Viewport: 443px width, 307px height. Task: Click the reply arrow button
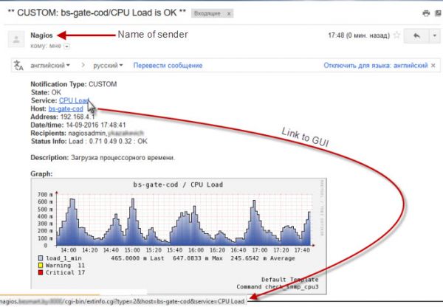415,35
